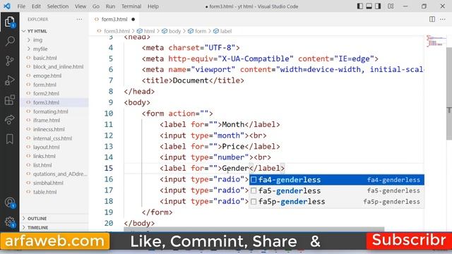This screenshot has height=254, width=452.
Task: Open the Selection menu
Action: tap(58, 6)
